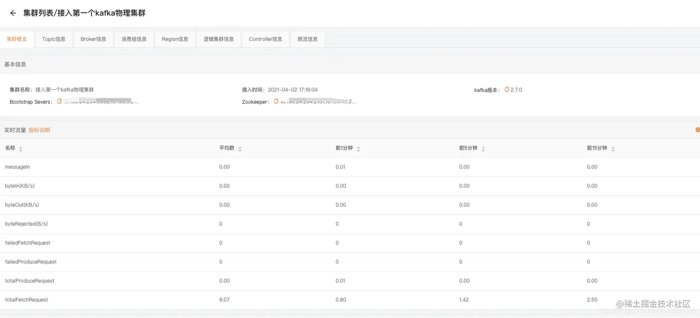Viewport: 700px width, 318px height.
Task: Go back with the left arrow icon
Action: [x=13, y=13]
